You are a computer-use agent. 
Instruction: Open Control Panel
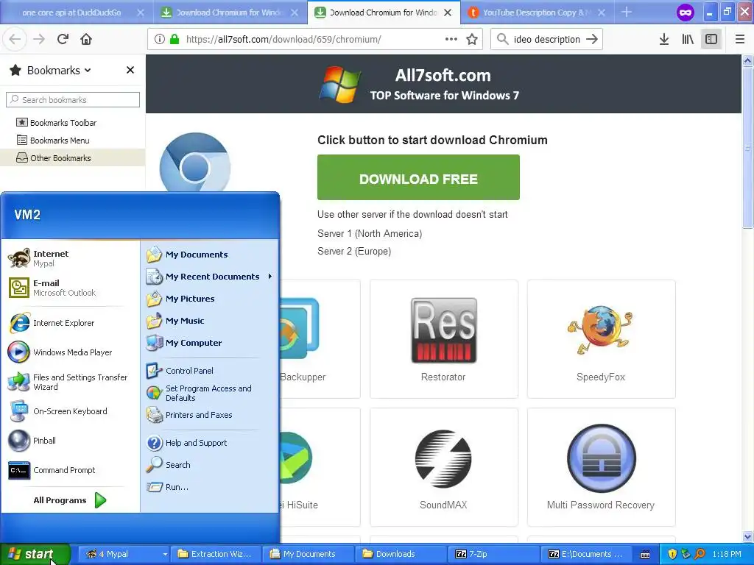click(x=209, y=371)
